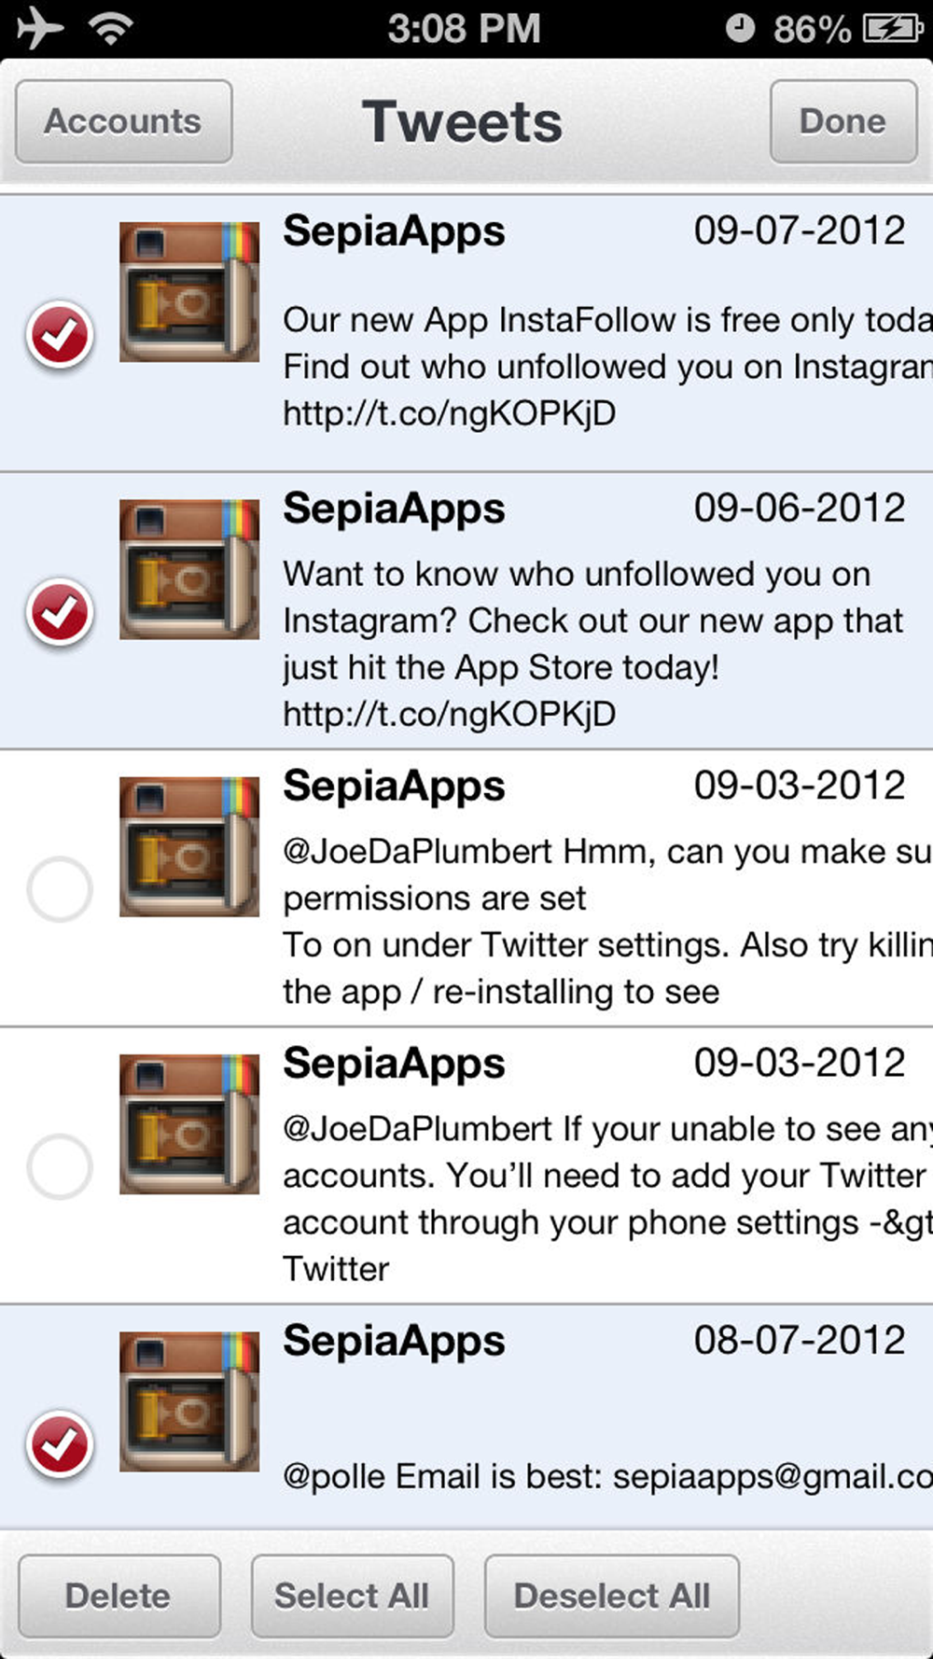Tap the SepiaApps avatar on the 09-06-2012 tweet

[189, 569]
